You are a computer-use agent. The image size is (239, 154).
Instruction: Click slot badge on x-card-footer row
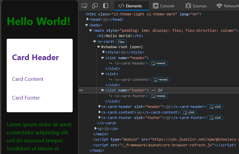pos(215,118)
